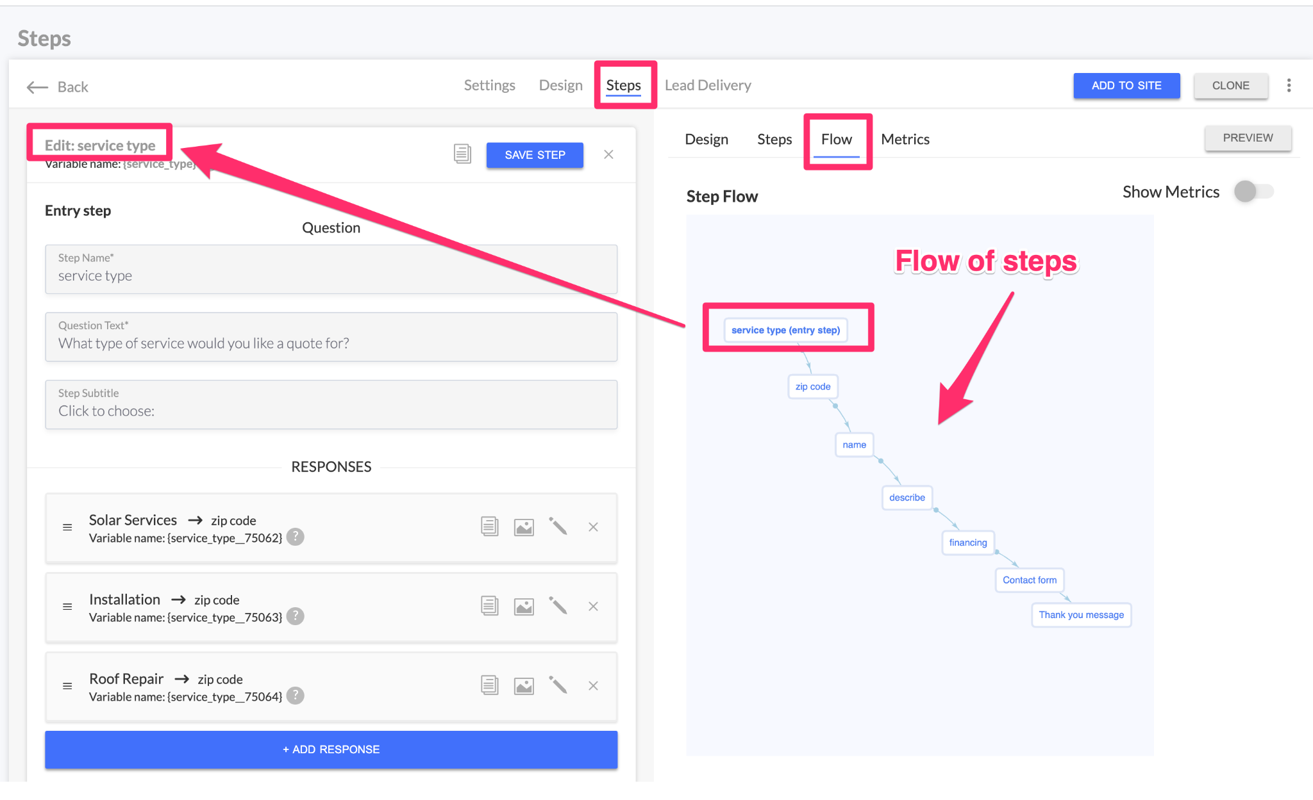
Task: Click image icon for Roof Repair response
Action: click(524, 686)
